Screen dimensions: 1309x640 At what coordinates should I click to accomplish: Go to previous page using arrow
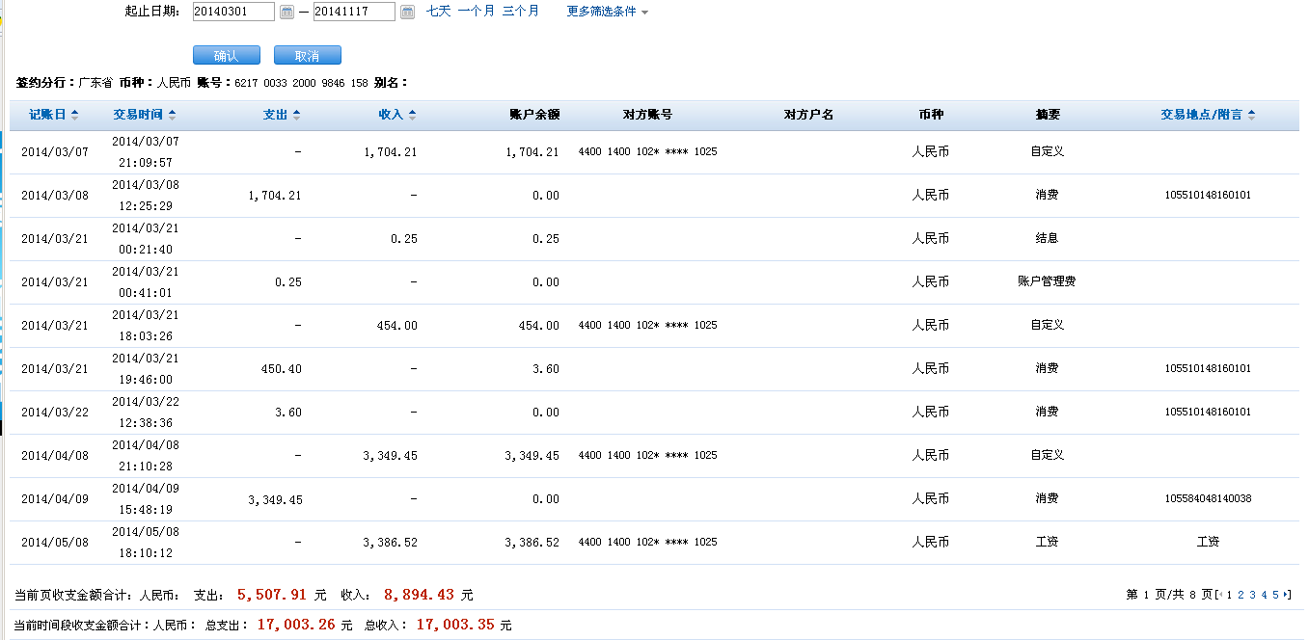1219,595
